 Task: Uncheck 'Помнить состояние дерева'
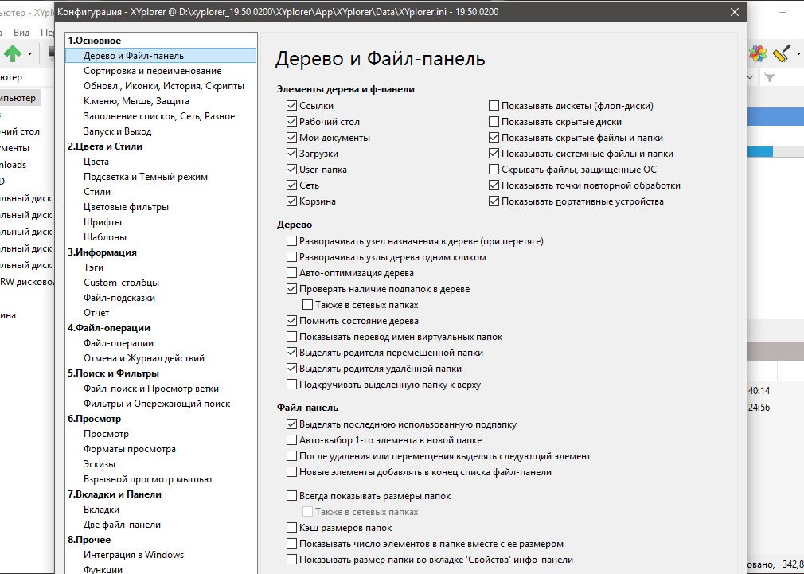click(292, 321)
